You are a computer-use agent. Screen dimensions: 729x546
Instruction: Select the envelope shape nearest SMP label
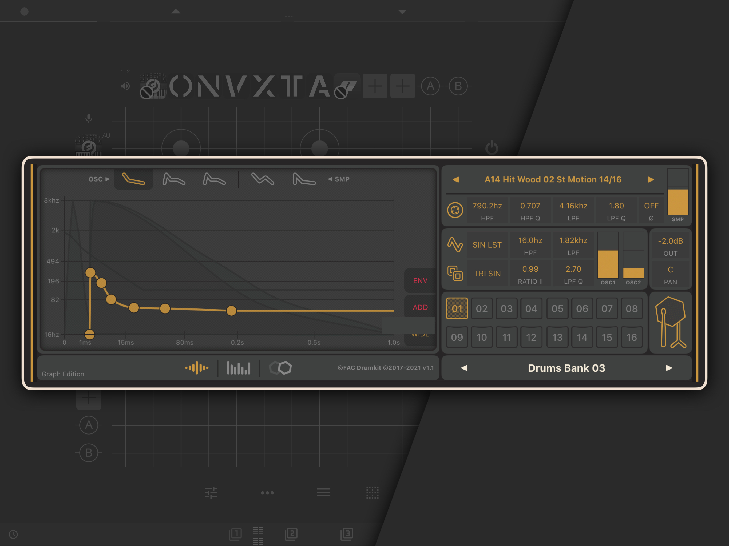pos(304,179)
